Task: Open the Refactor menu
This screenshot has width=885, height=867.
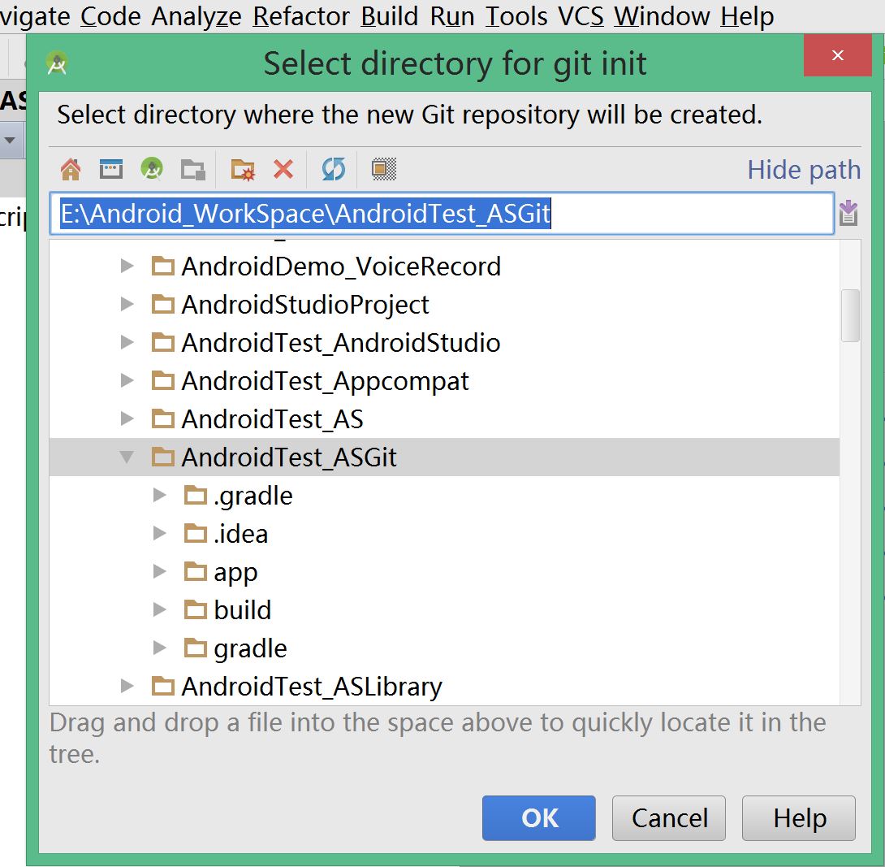Action: (x=301, y=15)
